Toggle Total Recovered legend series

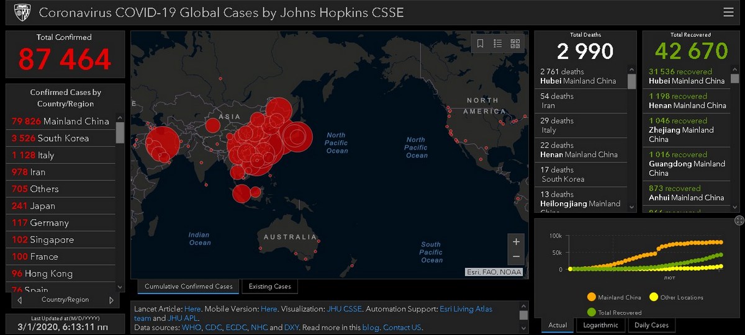[x=614, y=313]
